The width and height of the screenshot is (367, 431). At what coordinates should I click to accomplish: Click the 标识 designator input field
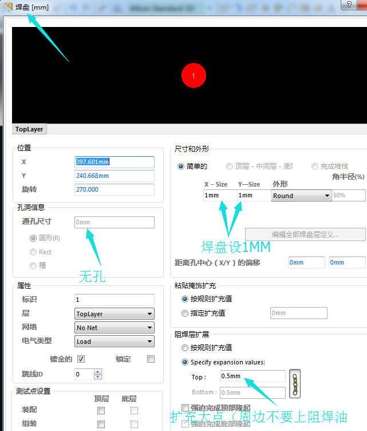click(x=115, y=300)
